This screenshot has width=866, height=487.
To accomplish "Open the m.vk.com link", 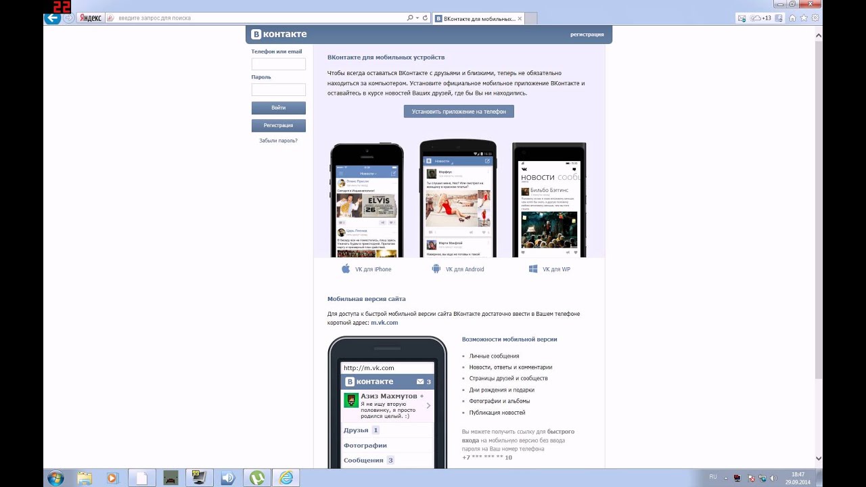I will pyautogui.click(x=384, y=323).
